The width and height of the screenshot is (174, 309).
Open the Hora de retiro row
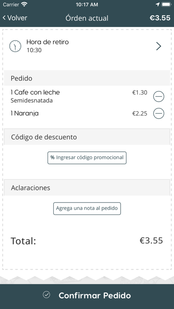pyautogui.click(x=87, y=46)
